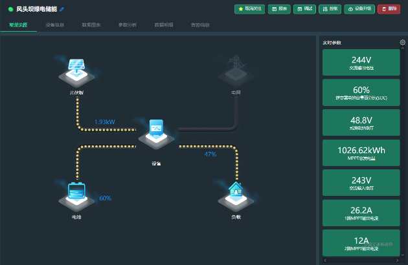This screenshot has width=408, height=265.
Task: Click the 设备升级 device upgrade button
Action: (359, 9)
